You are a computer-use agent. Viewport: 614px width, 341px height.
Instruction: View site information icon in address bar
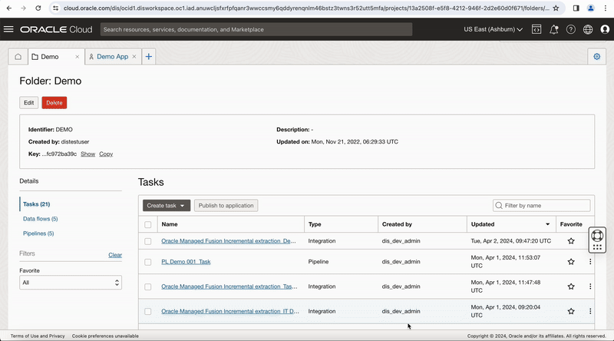click(x=55, y=8)
